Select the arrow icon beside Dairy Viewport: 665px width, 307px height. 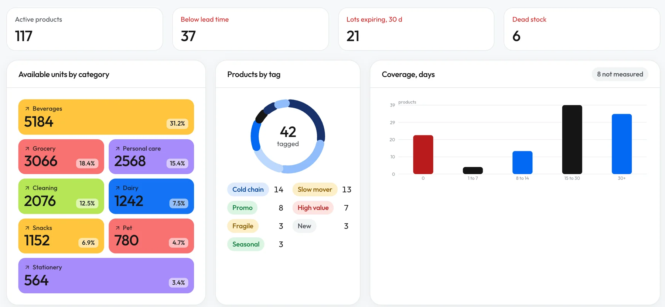coord(117,188)
